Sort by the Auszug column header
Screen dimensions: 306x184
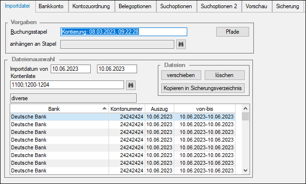tap(159, 109)
